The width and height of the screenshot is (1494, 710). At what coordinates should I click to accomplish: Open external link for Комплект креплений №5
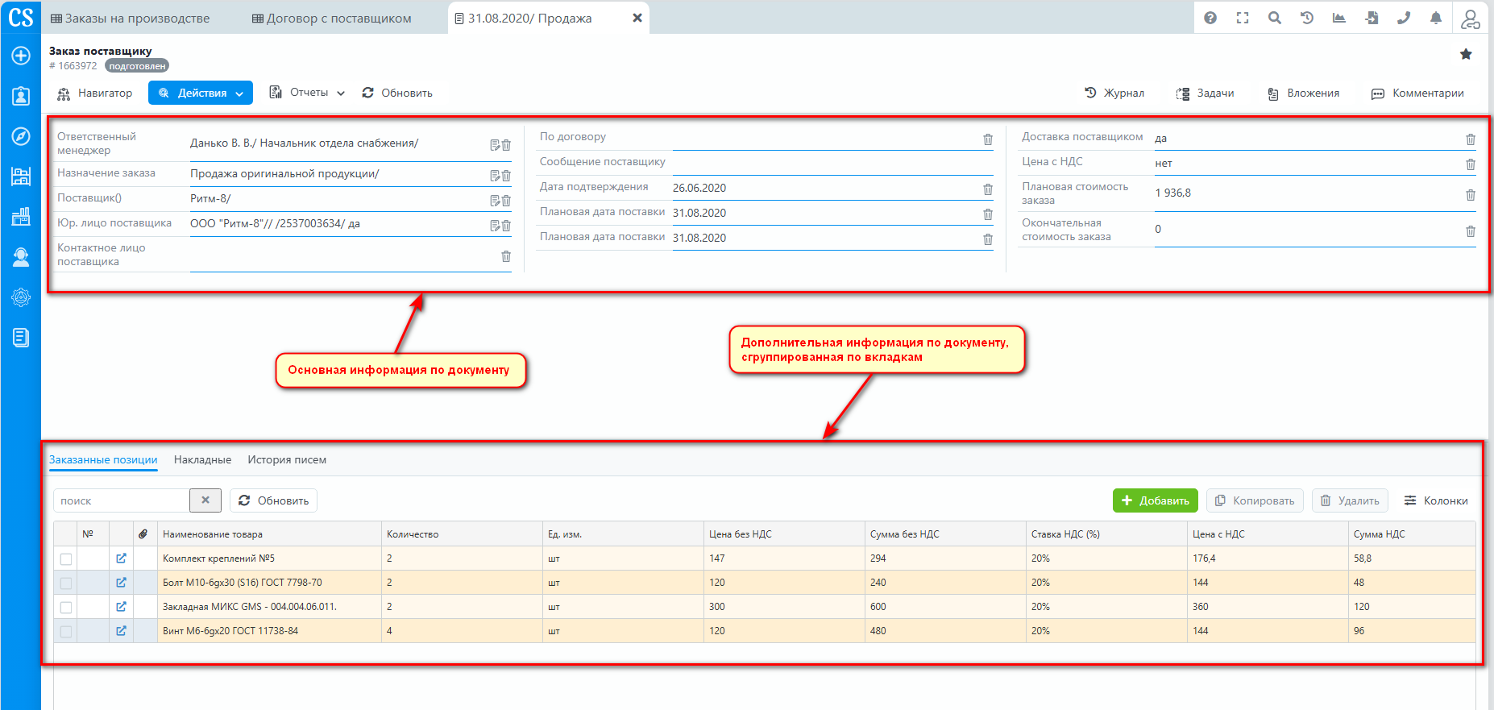121,558
